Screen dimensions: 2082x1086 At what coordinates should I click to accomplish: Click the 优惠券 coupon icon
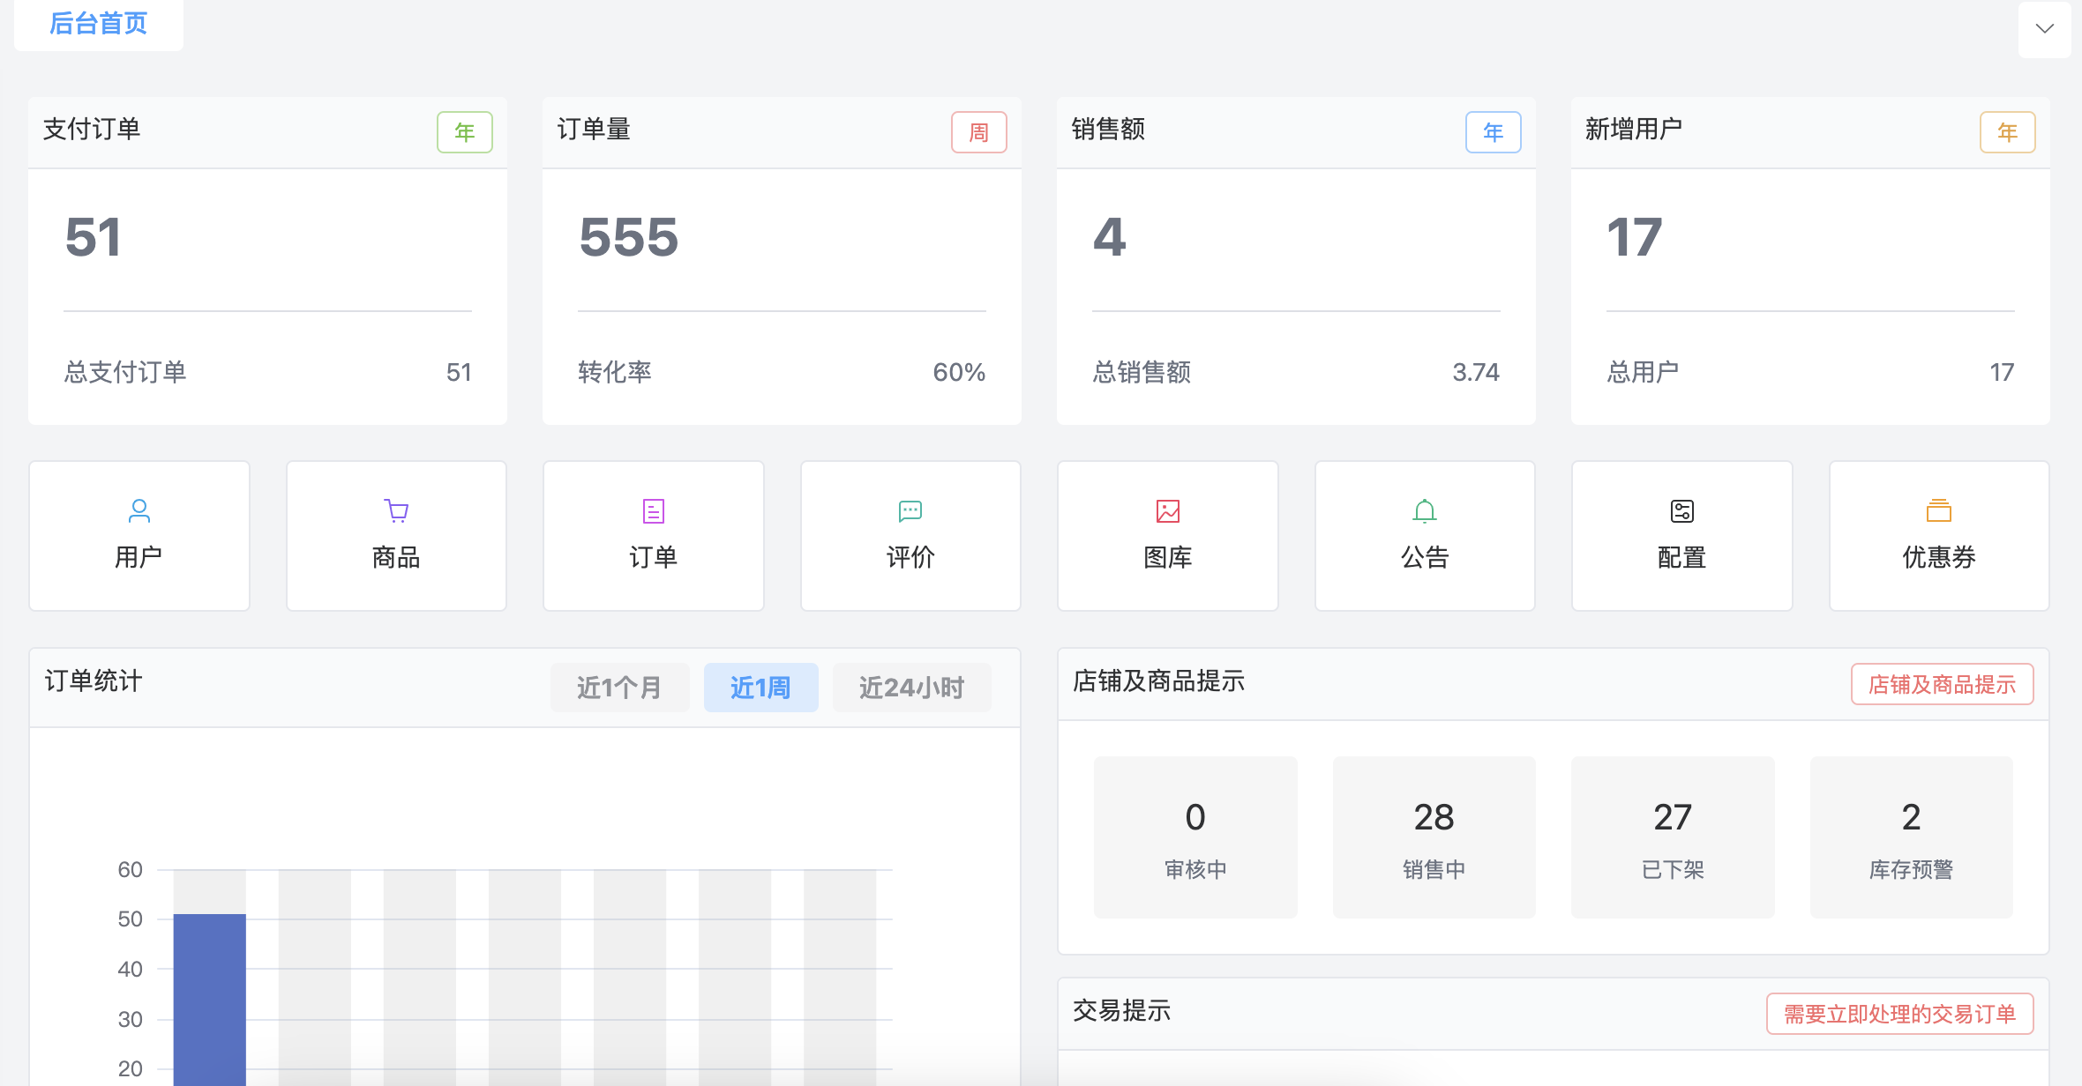pyautogui.click(x=1939, y=510)
